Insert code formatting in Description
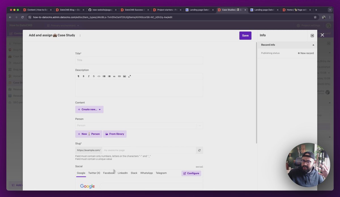Screen dimensions: 340x197 coord(99,76)
